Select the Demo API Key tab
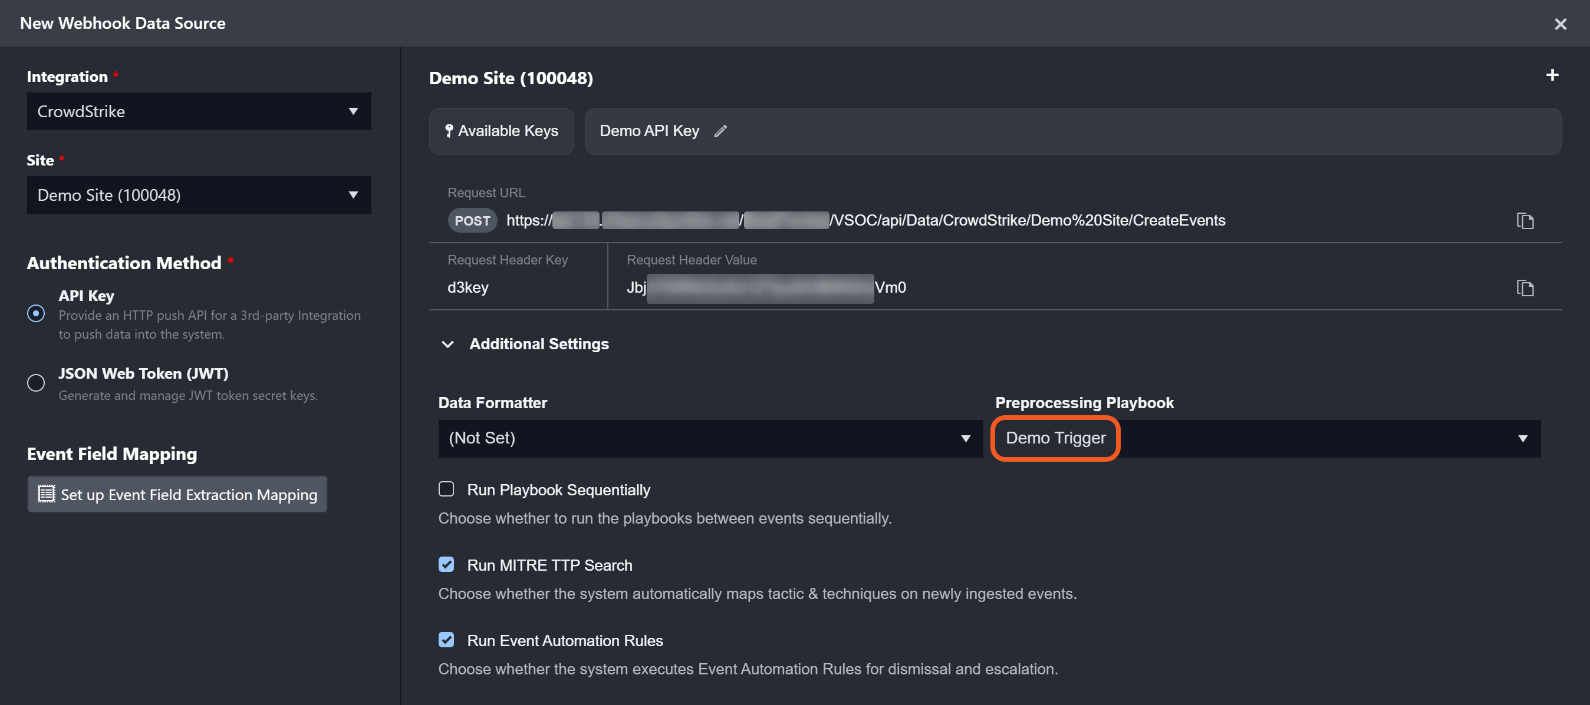 (648, 131)
